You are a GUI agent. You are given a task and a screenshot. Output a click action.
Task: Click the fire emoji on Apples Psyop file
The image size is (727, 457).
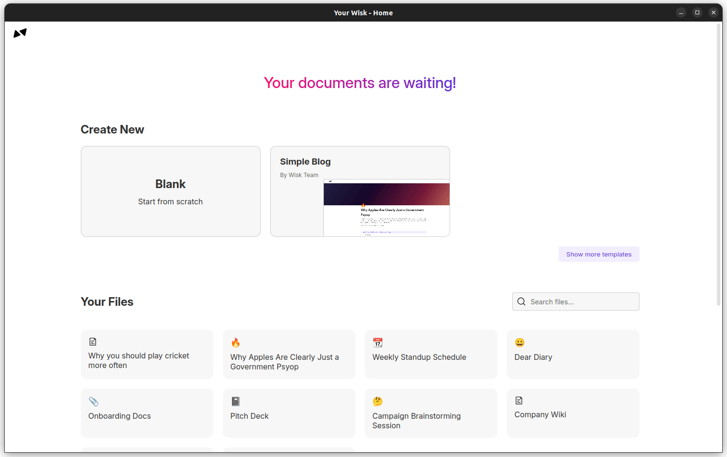[235, 343]
